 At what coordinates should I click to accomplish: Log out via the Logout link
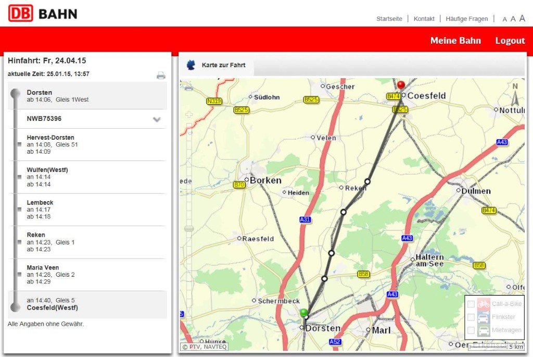click(x=510, y=41)
